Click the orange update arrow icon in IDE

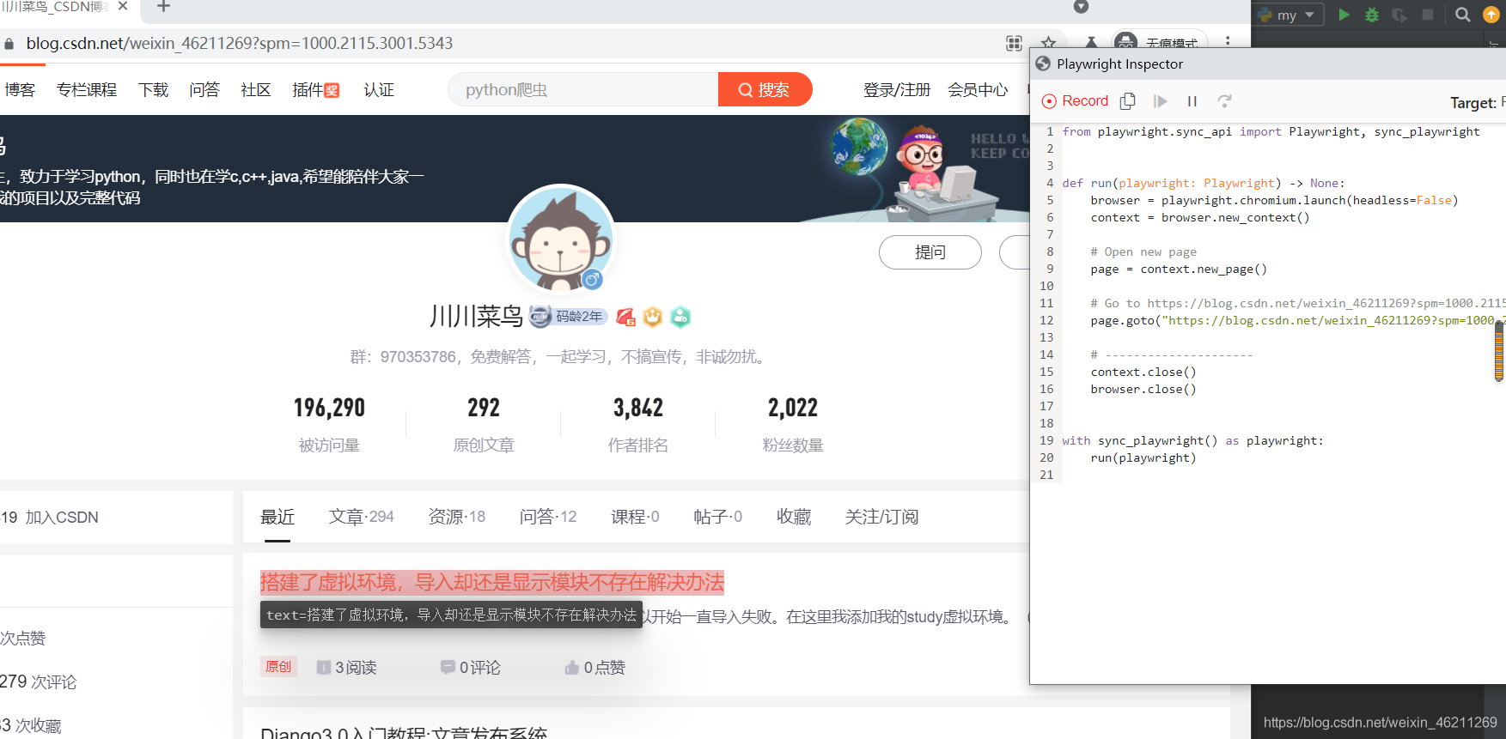(x=1492, y=15)
